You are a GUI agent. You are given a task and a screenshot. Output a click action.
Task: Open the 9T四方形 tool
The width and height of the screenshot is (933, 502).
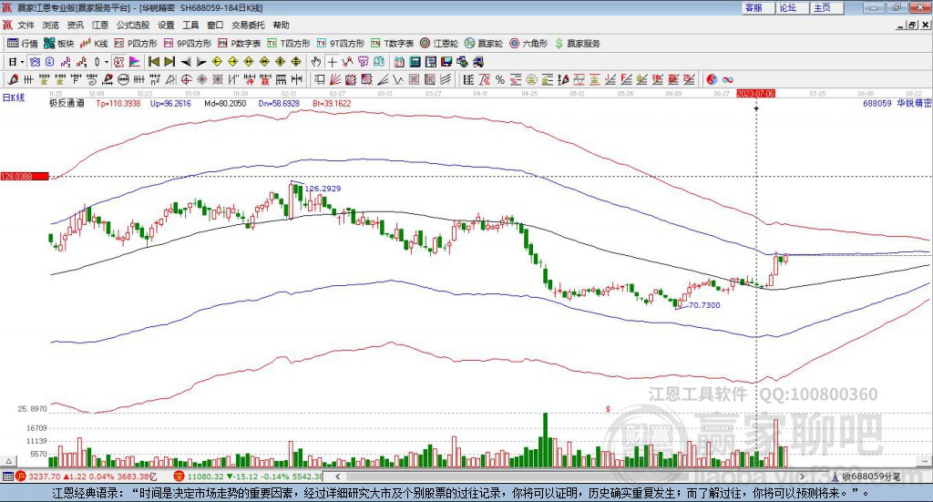[341, 44]
